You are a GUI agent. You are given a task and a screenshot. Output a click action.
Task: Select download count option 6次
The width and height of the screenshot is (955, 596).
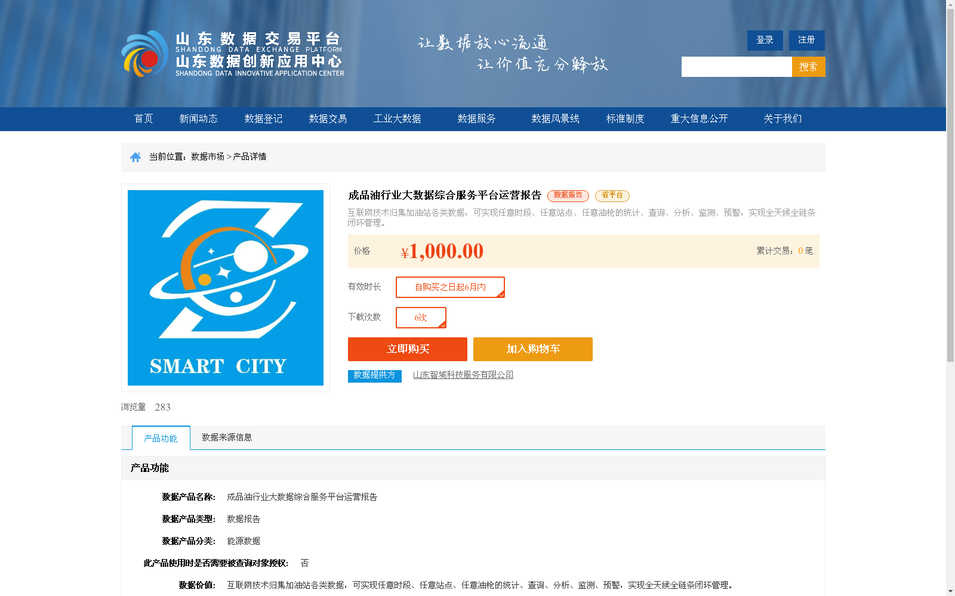421,318
